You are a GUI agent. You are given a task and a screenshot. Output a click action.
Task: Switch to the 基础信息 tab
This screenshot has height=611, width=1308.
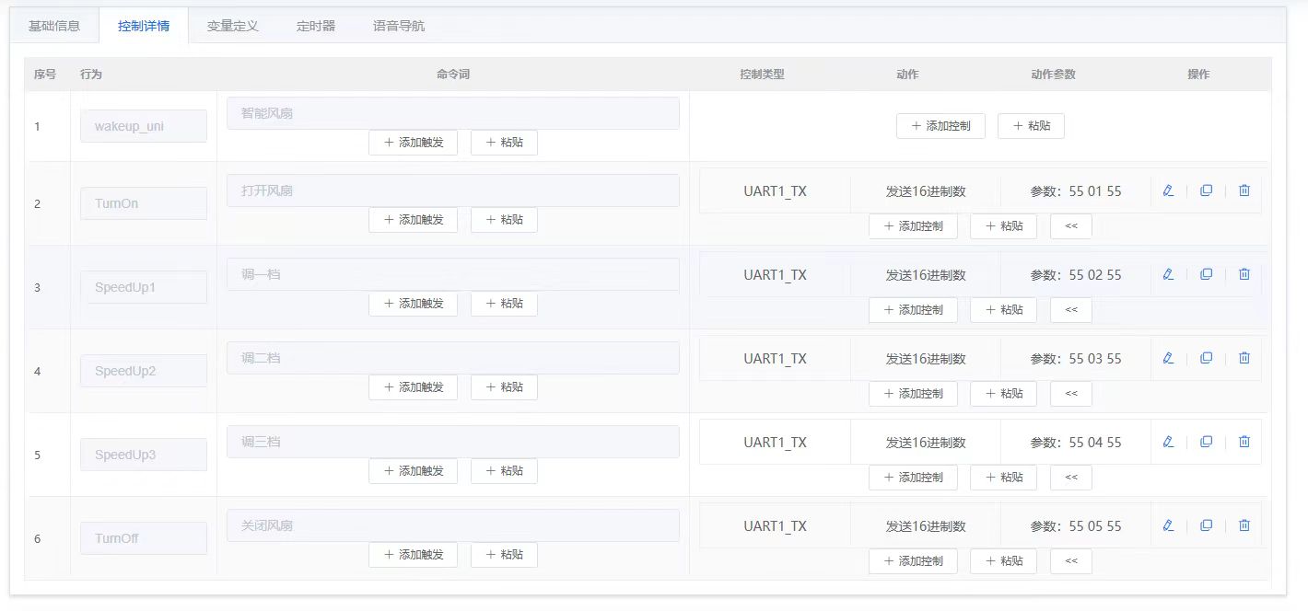pyautogui.click(x=54, y=26)
